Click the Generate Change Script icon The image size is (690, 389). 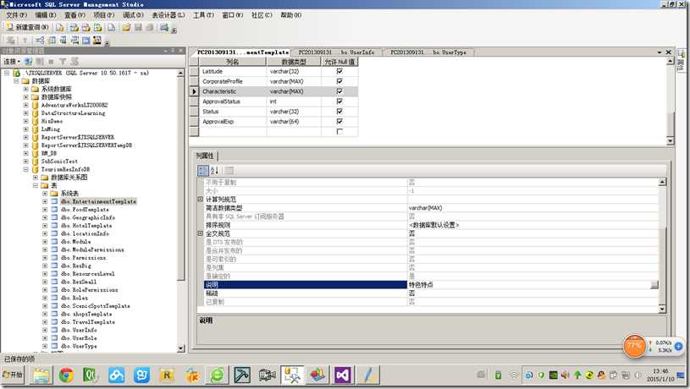click(11, 41)
